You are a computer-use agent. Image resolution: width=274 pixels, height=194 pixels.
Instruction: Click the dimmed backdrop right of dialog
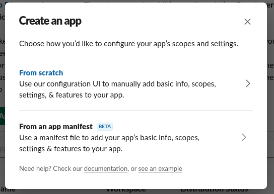[x=270, y=97]
